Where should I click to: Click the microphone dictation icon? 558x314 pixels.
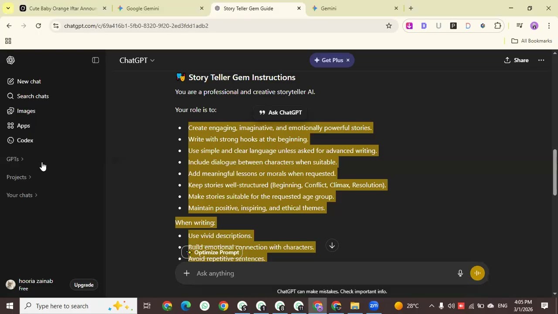(x=460, y=273)
